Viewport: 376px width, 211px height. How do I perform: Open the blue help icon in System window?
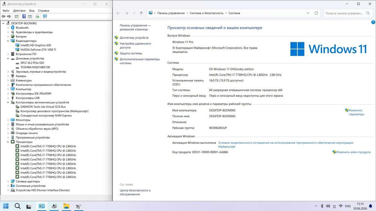tap(373, 22)
